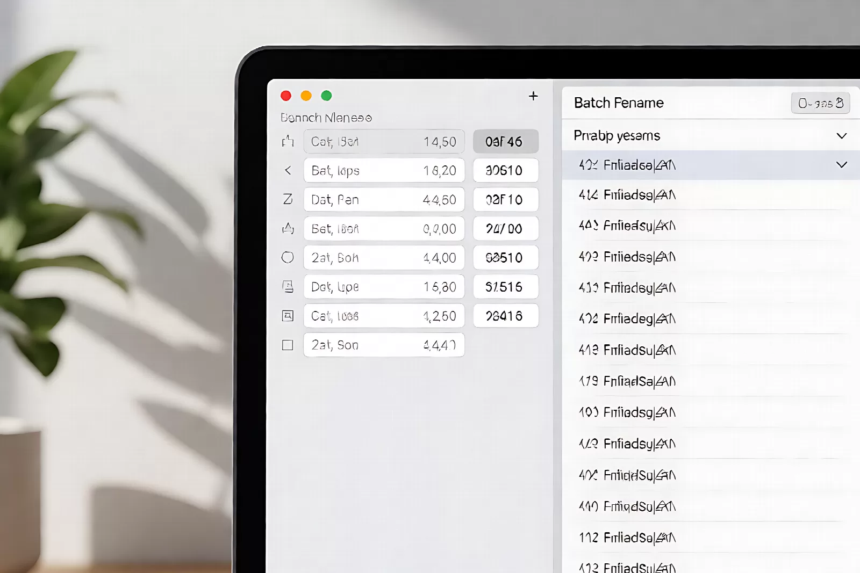Click the Batch Pename panel title
Viewport: 860px width, 573px height.
(x=619, y=103)
